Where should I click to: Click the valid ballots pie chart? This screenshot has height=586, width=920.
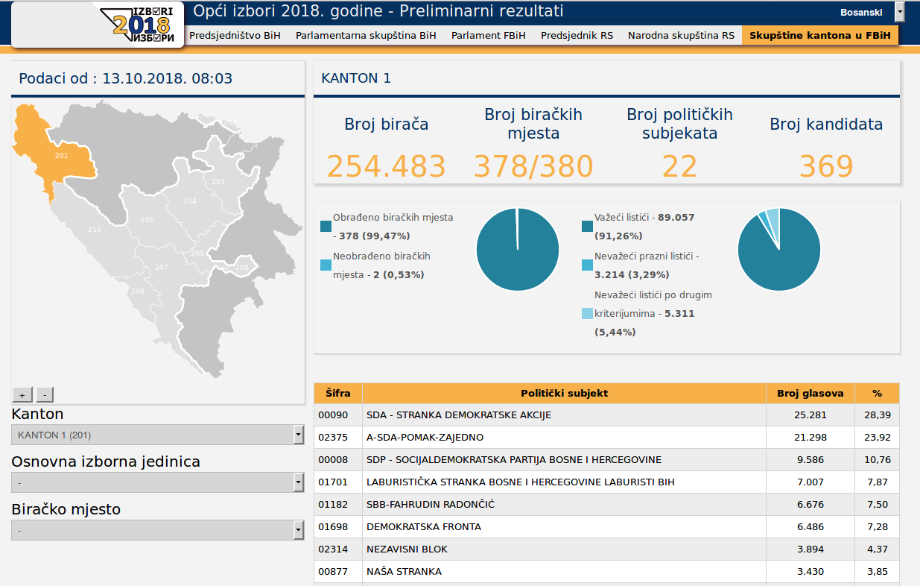pyautogui.click(x=778, y=249)
